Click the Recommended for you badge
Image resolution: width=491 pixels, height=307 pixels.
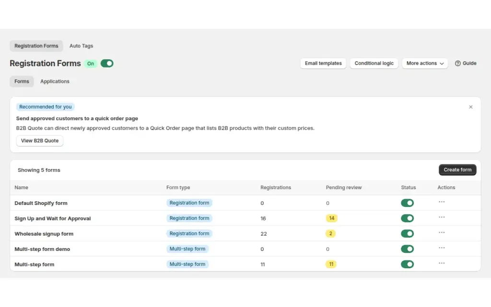click(x=46, y=107)
